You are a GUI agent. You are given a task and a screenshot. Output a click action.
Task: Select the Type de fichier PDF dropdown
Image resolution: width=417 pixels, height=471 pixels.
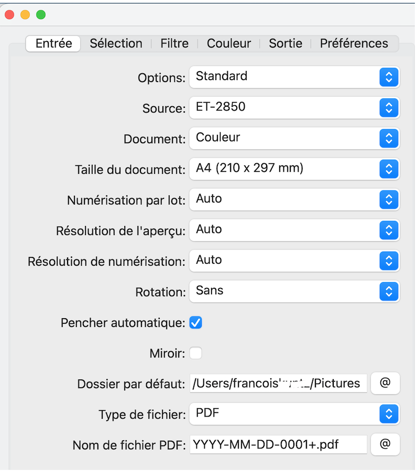point(294,414)
